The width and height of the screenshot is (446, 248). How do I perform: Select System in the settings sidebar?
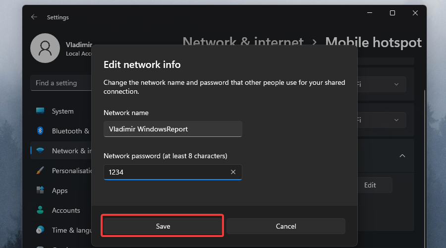pyautogui.click(x=62, y=111)
